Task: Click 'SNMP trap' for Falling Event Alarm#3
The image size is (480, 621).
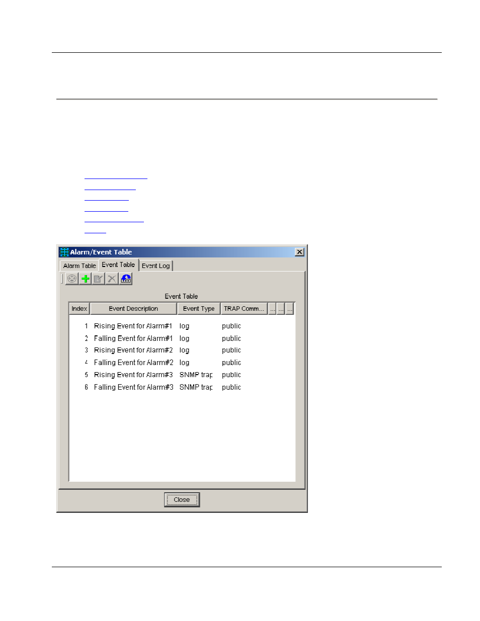Action: point(196,387)
